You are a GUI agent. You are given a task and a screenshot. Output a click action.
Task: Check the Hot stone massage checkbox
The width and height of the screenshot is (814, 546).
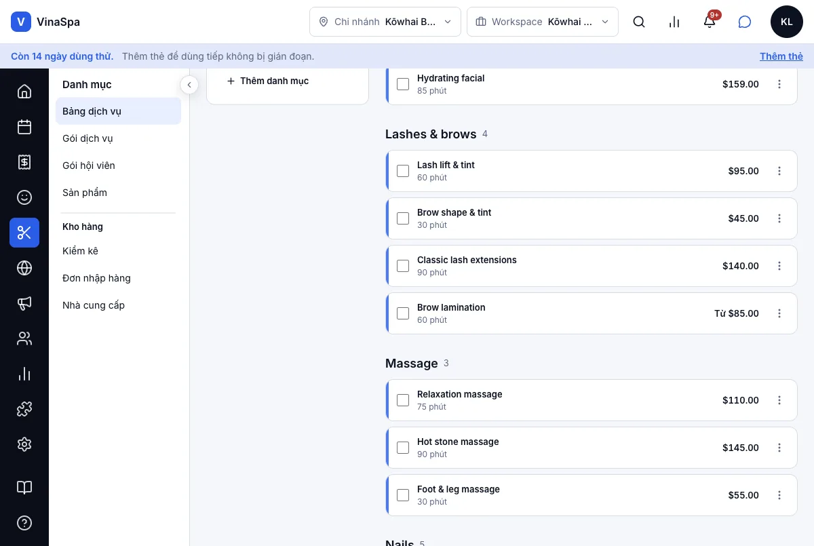click(x=403, y=448)
